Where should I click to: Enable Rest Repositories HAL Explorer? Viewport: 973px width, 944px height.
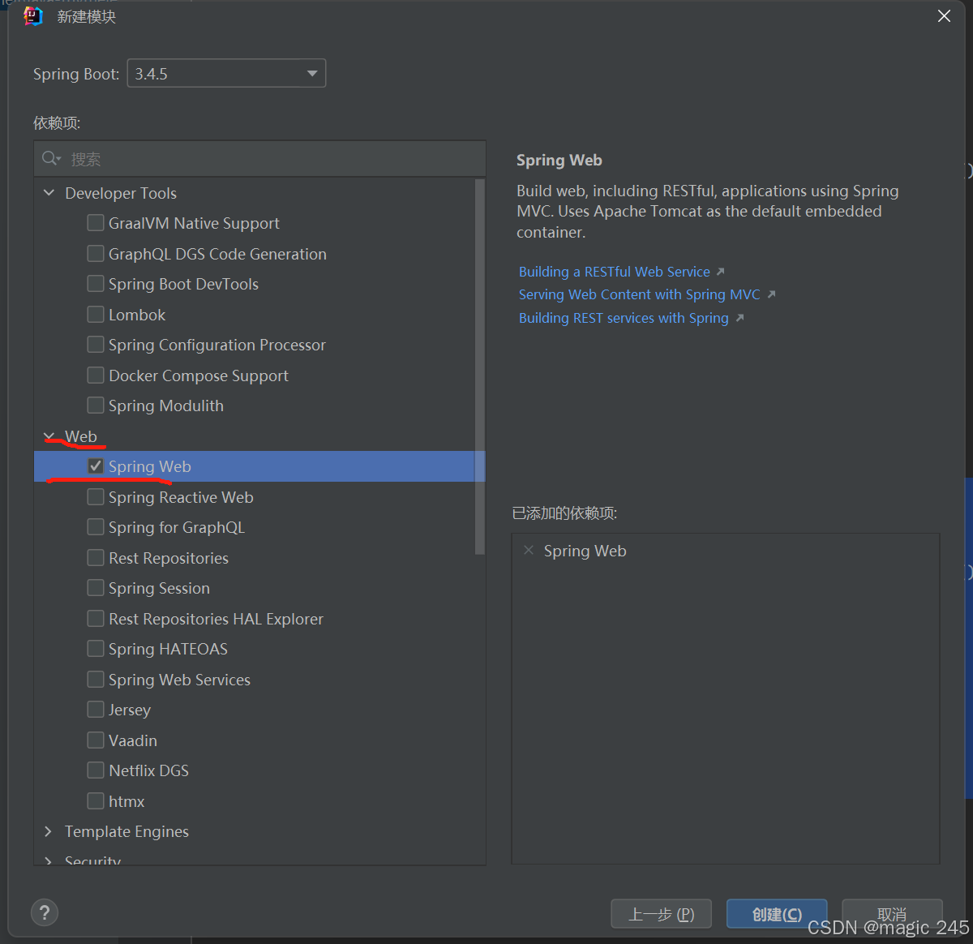(96, 619)
